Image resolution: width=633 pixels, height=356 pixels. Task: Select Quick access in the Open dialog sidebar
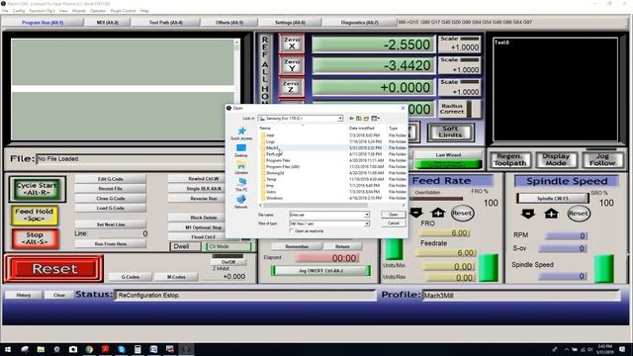coord(241,133)
